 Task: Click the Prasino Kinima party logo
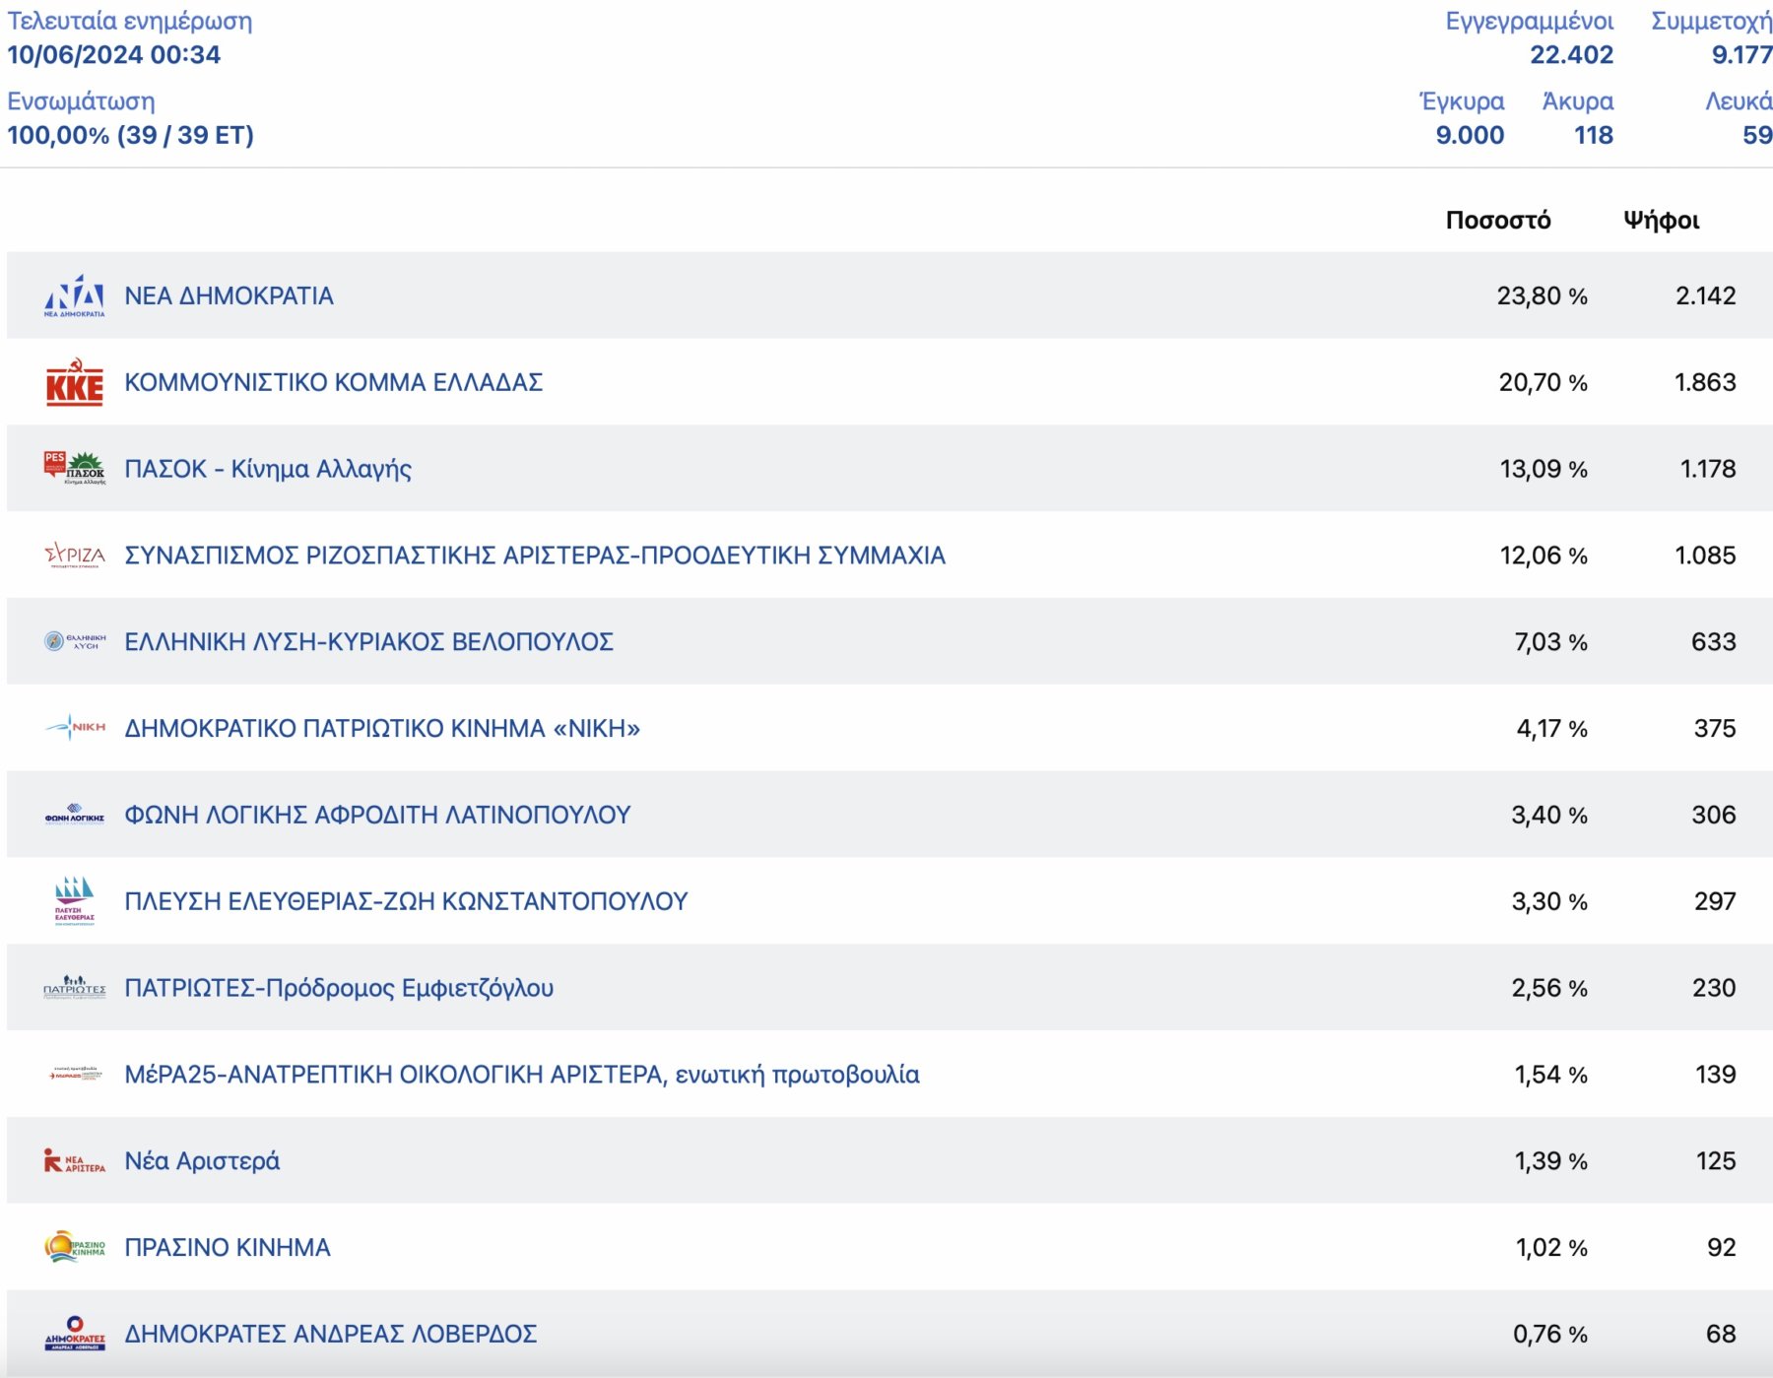click(x=75, y=1247)
